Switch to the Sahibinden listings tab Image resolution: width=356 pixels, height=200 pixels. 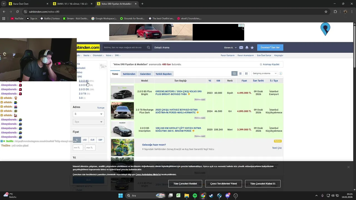tap(129, 74)
